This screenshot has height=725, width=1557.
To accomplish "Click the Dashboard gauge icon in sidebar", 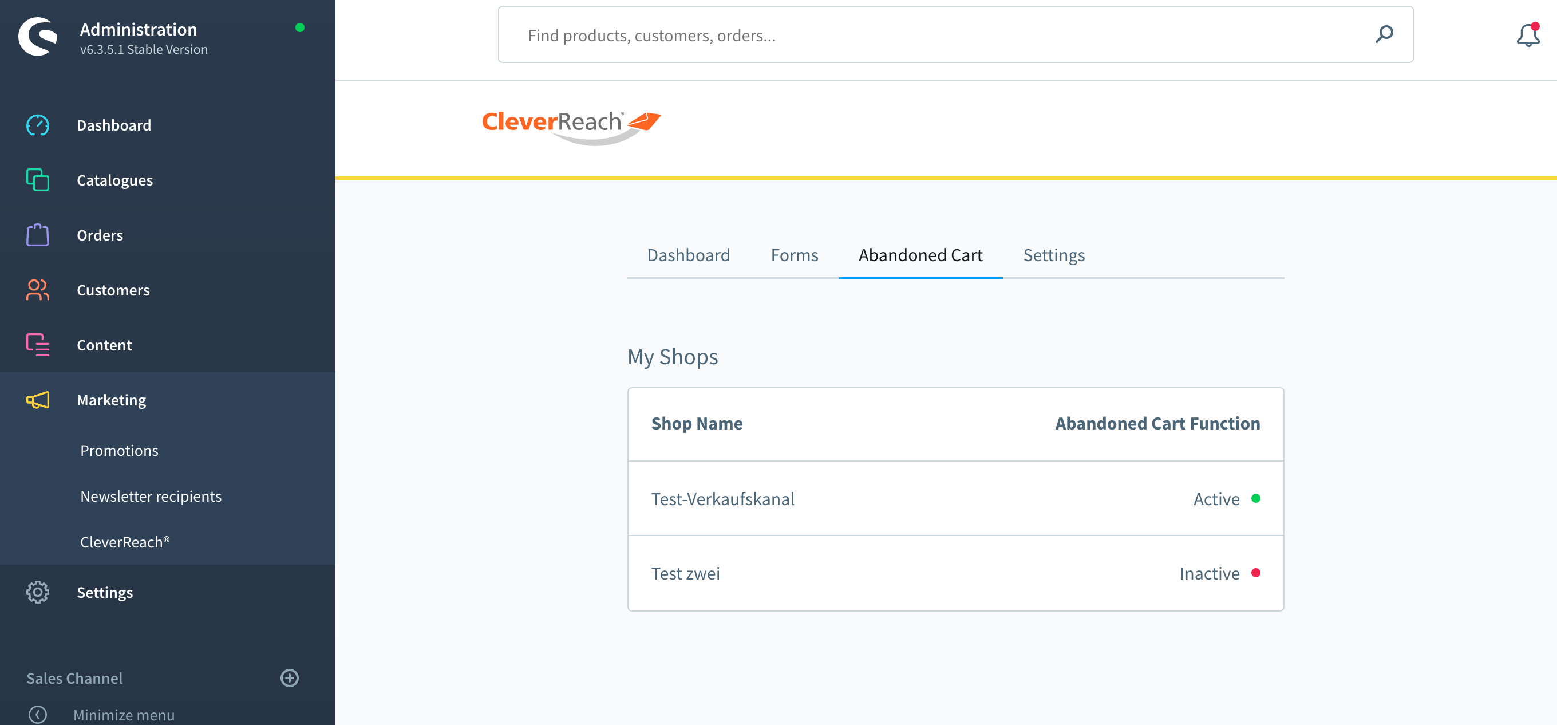I will click(37, 125).
